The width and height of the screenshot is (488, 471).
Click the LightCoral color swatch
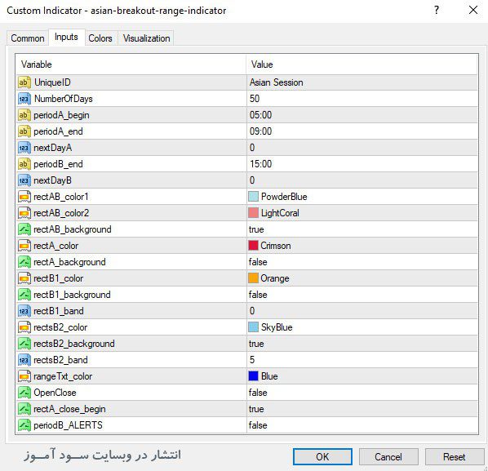pyautogui.click(x=253, y=213)
